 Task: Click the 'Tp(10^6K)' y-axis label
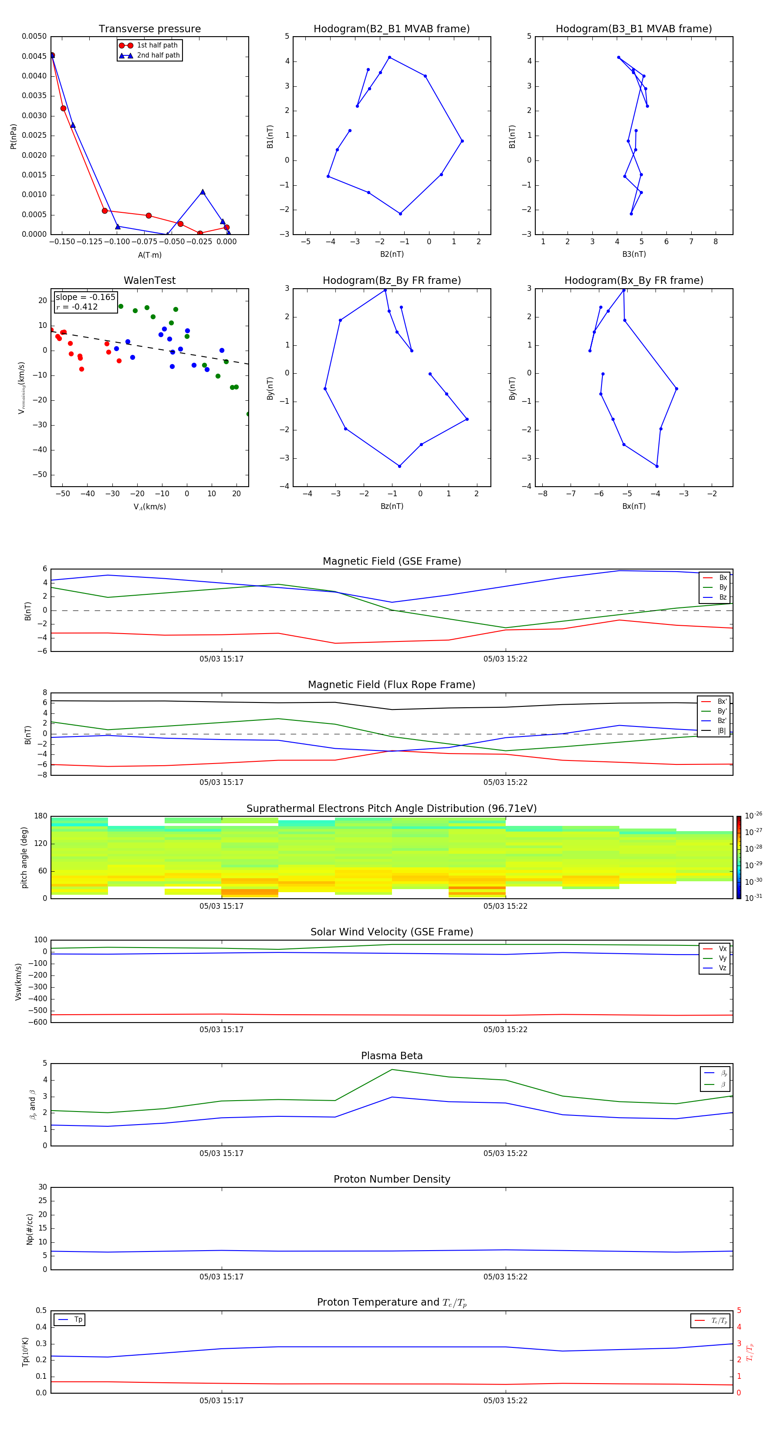click(25, 1352)
